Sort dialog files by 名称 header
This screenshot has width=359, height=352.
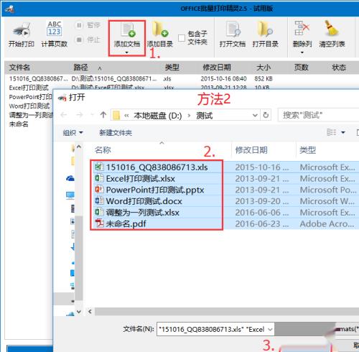coord(103,150)
